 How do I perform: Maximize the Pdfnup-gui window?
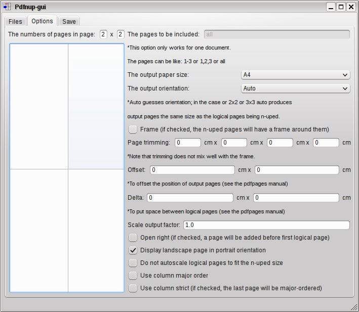click(341, 7)
